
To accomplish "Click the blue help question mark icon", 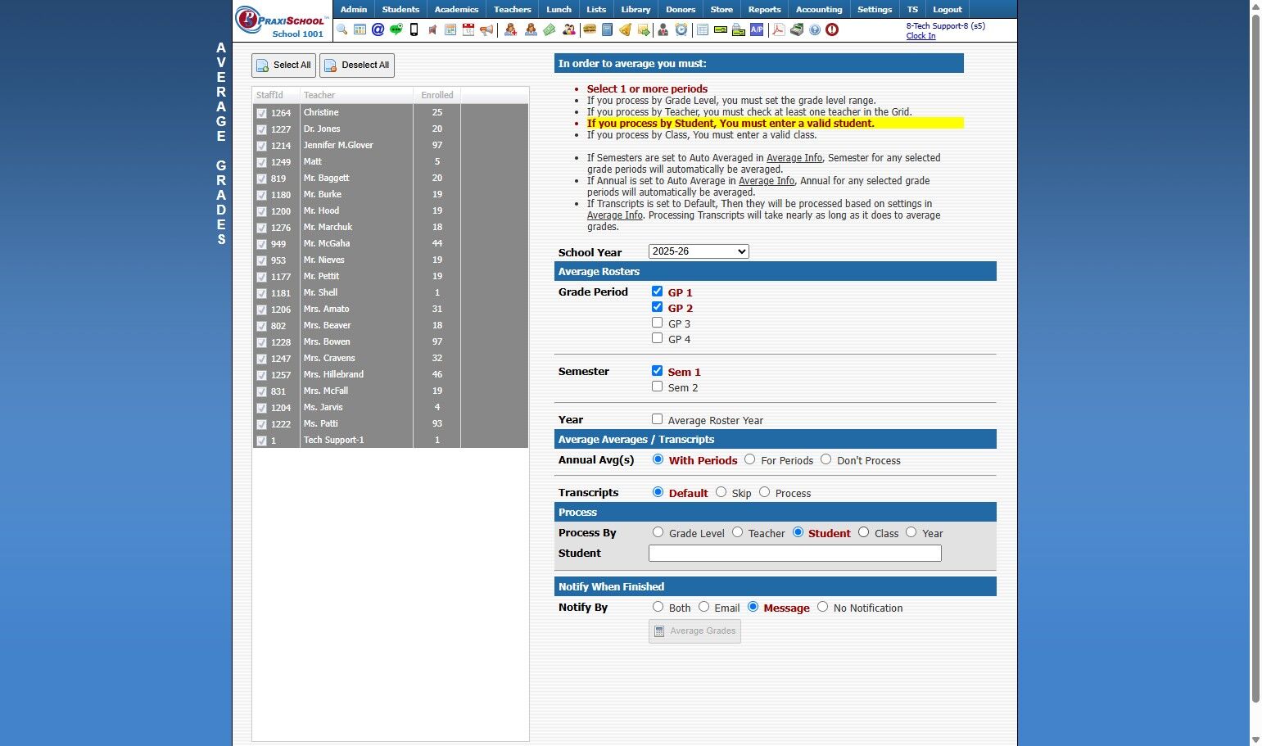I will [x=815, y=29].
